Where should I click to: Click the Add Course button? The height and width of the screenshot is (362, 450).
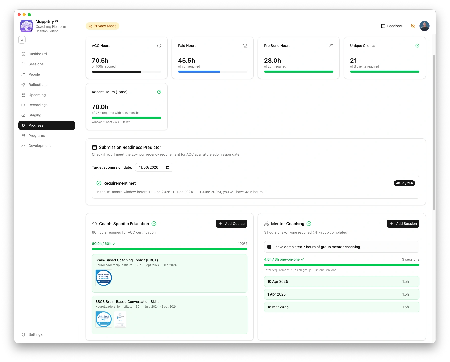tap(231, 223)
